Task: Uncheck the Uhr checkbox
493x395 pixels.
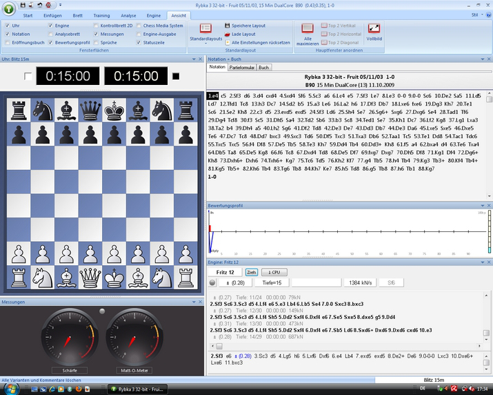Action: click(x=8, y=26)
